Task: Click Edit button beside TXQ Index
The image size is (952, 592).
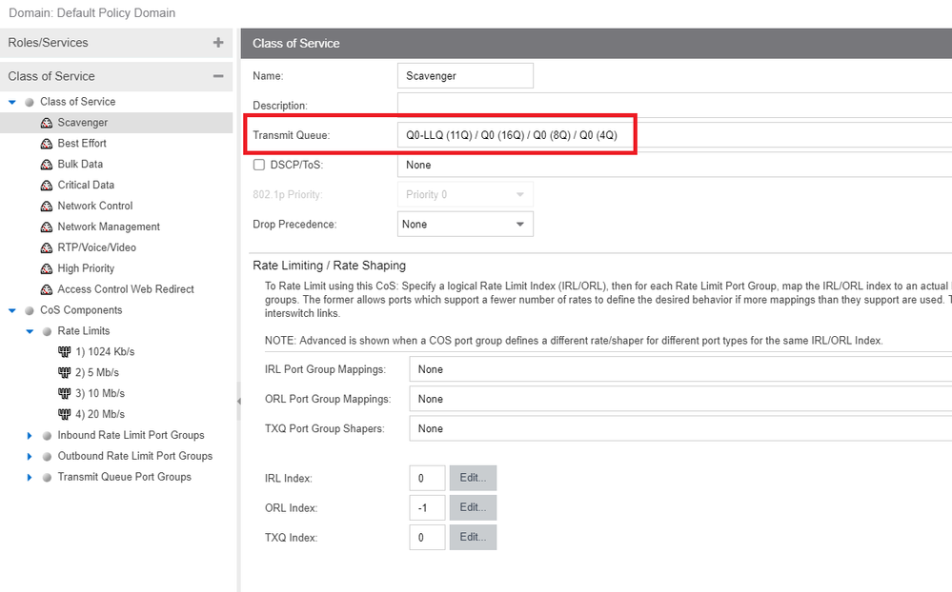Action: point(473,538)
